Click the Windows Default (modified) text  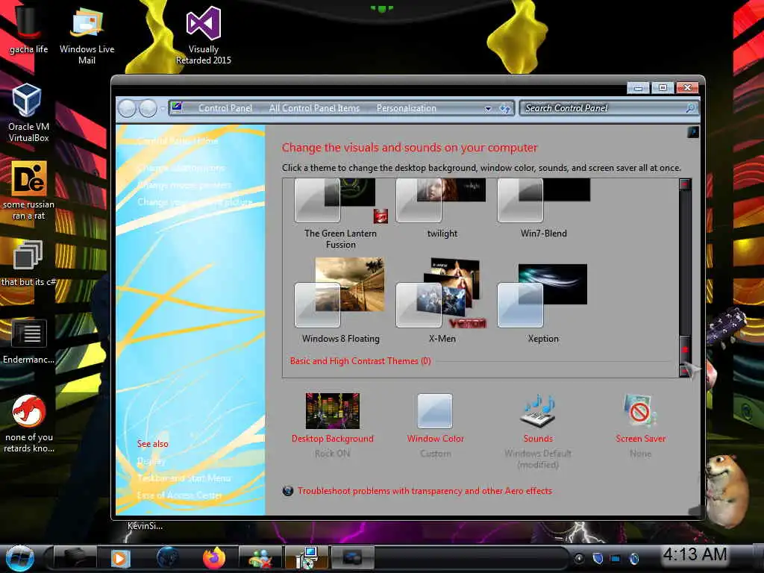[x=538, y=459]
